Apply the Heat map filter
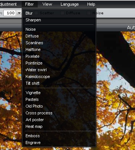Screen dimensions: 135x150 59,126
